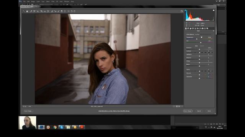Open Camera Raw preferences list icon
The width and height of the screenshot is (245, 137).
[x=69, y=11]
